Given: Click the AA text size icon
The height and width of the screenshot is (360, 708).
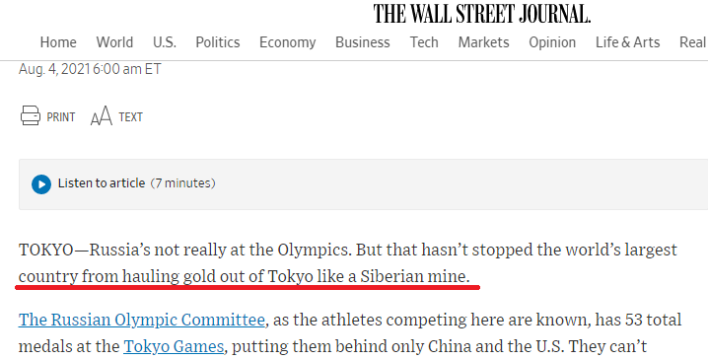Looking at the screenshot, I should pos(102,116).
